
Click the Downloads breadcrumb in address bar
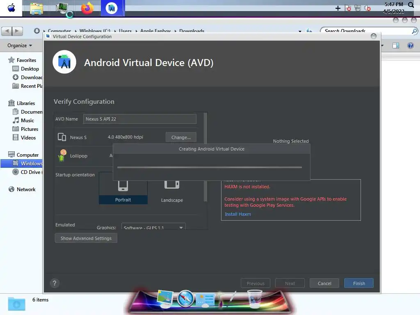click(x=192, y=30)
